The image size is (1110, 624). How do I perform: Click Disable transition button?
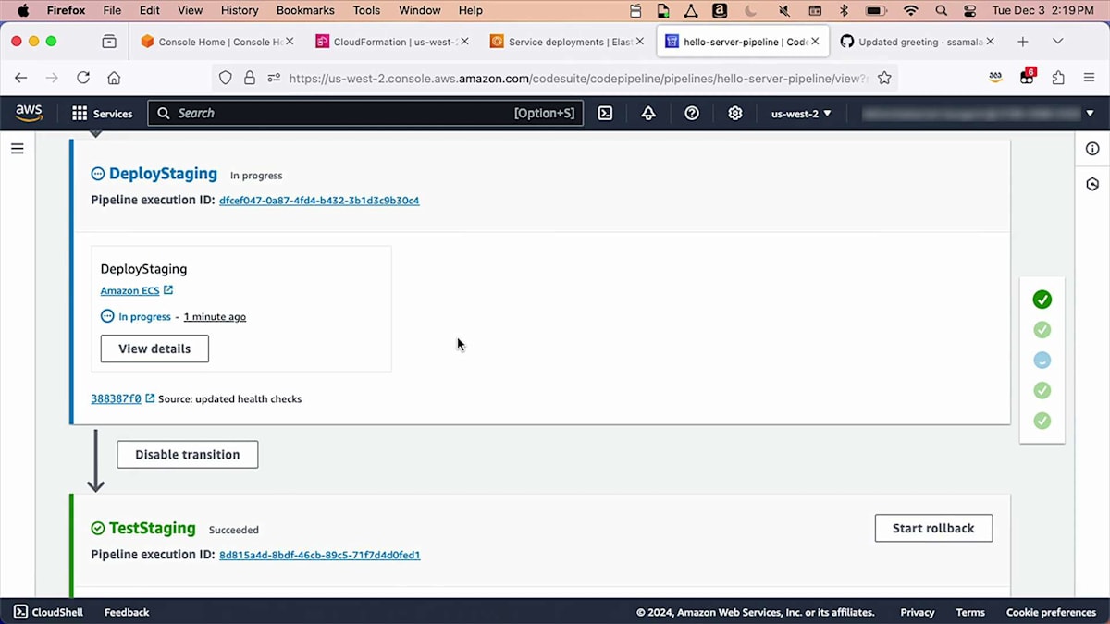[x=187, y=455]
